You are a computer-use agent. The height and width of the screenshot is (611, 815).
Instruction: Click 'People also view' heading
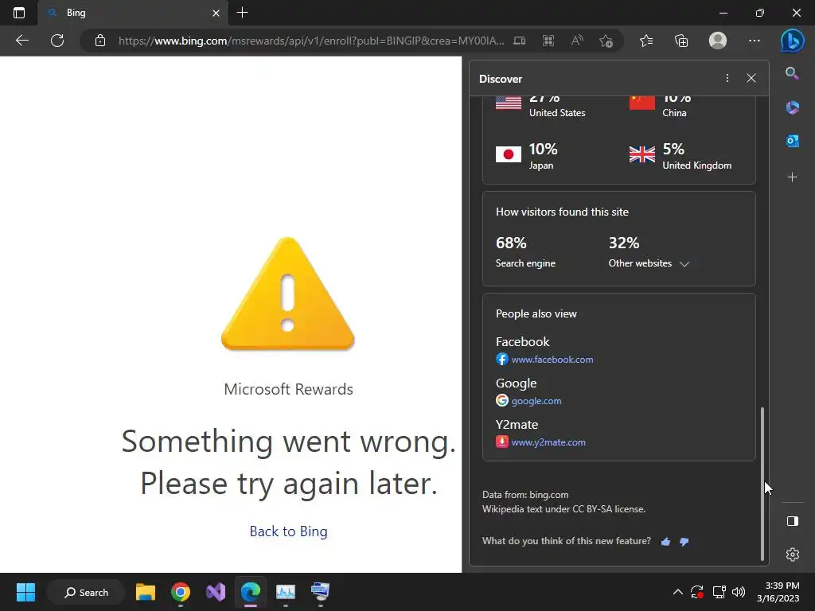(x=536, y=313)
